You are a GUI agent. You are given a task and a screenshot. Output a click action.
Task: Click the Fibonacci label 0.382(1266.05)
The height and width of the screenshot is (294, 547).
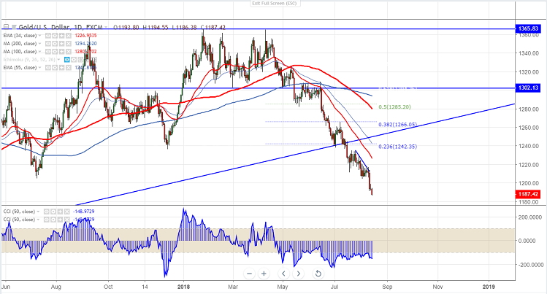[x=398, y=124]
